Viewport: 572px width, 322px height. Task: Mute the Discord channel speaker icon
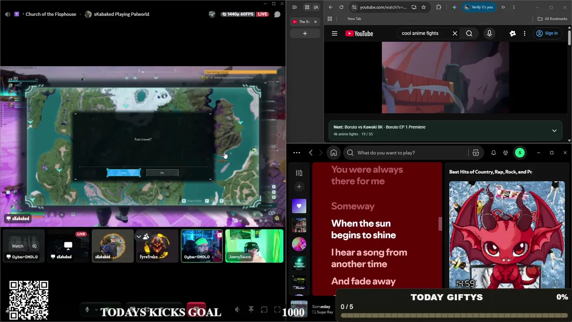(x=8, y=14)
